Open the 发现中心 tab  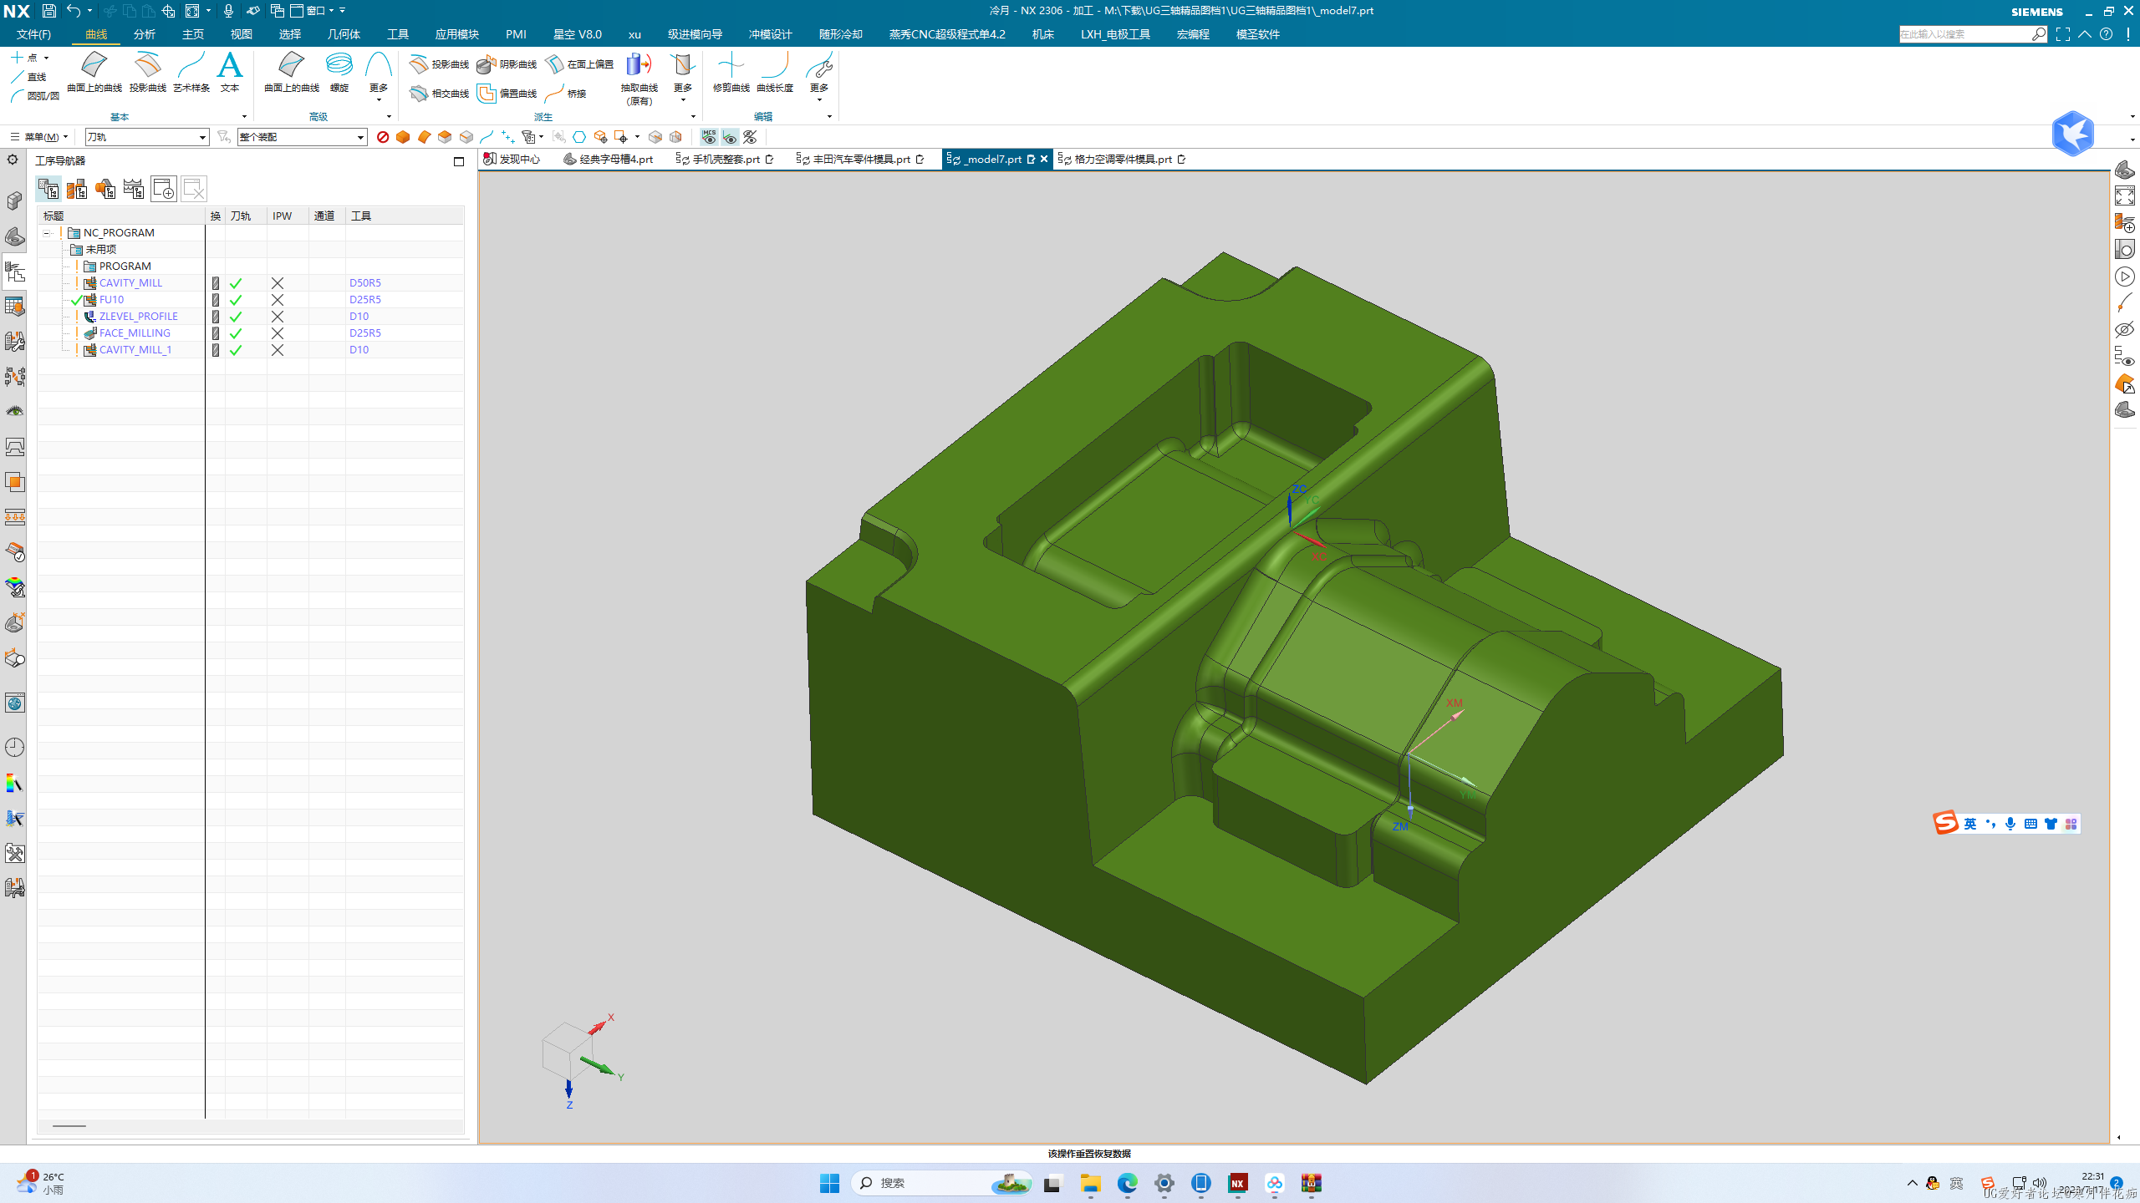point(513,159)
